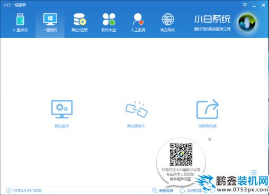Switch to the 备份/还原 backup tab

coord(79,23)
